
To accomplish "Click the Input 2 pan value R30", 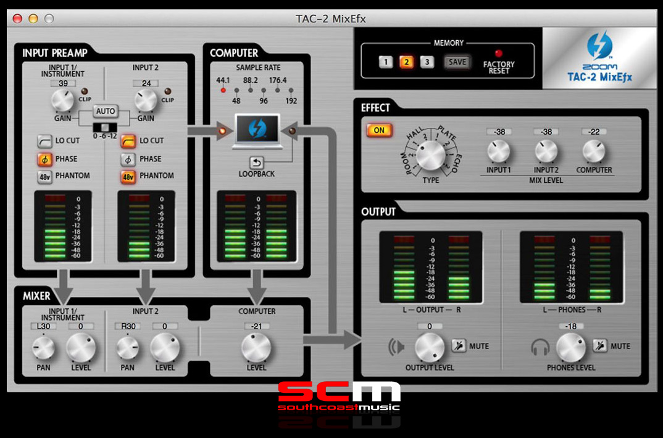I will [x=128, y=326].
